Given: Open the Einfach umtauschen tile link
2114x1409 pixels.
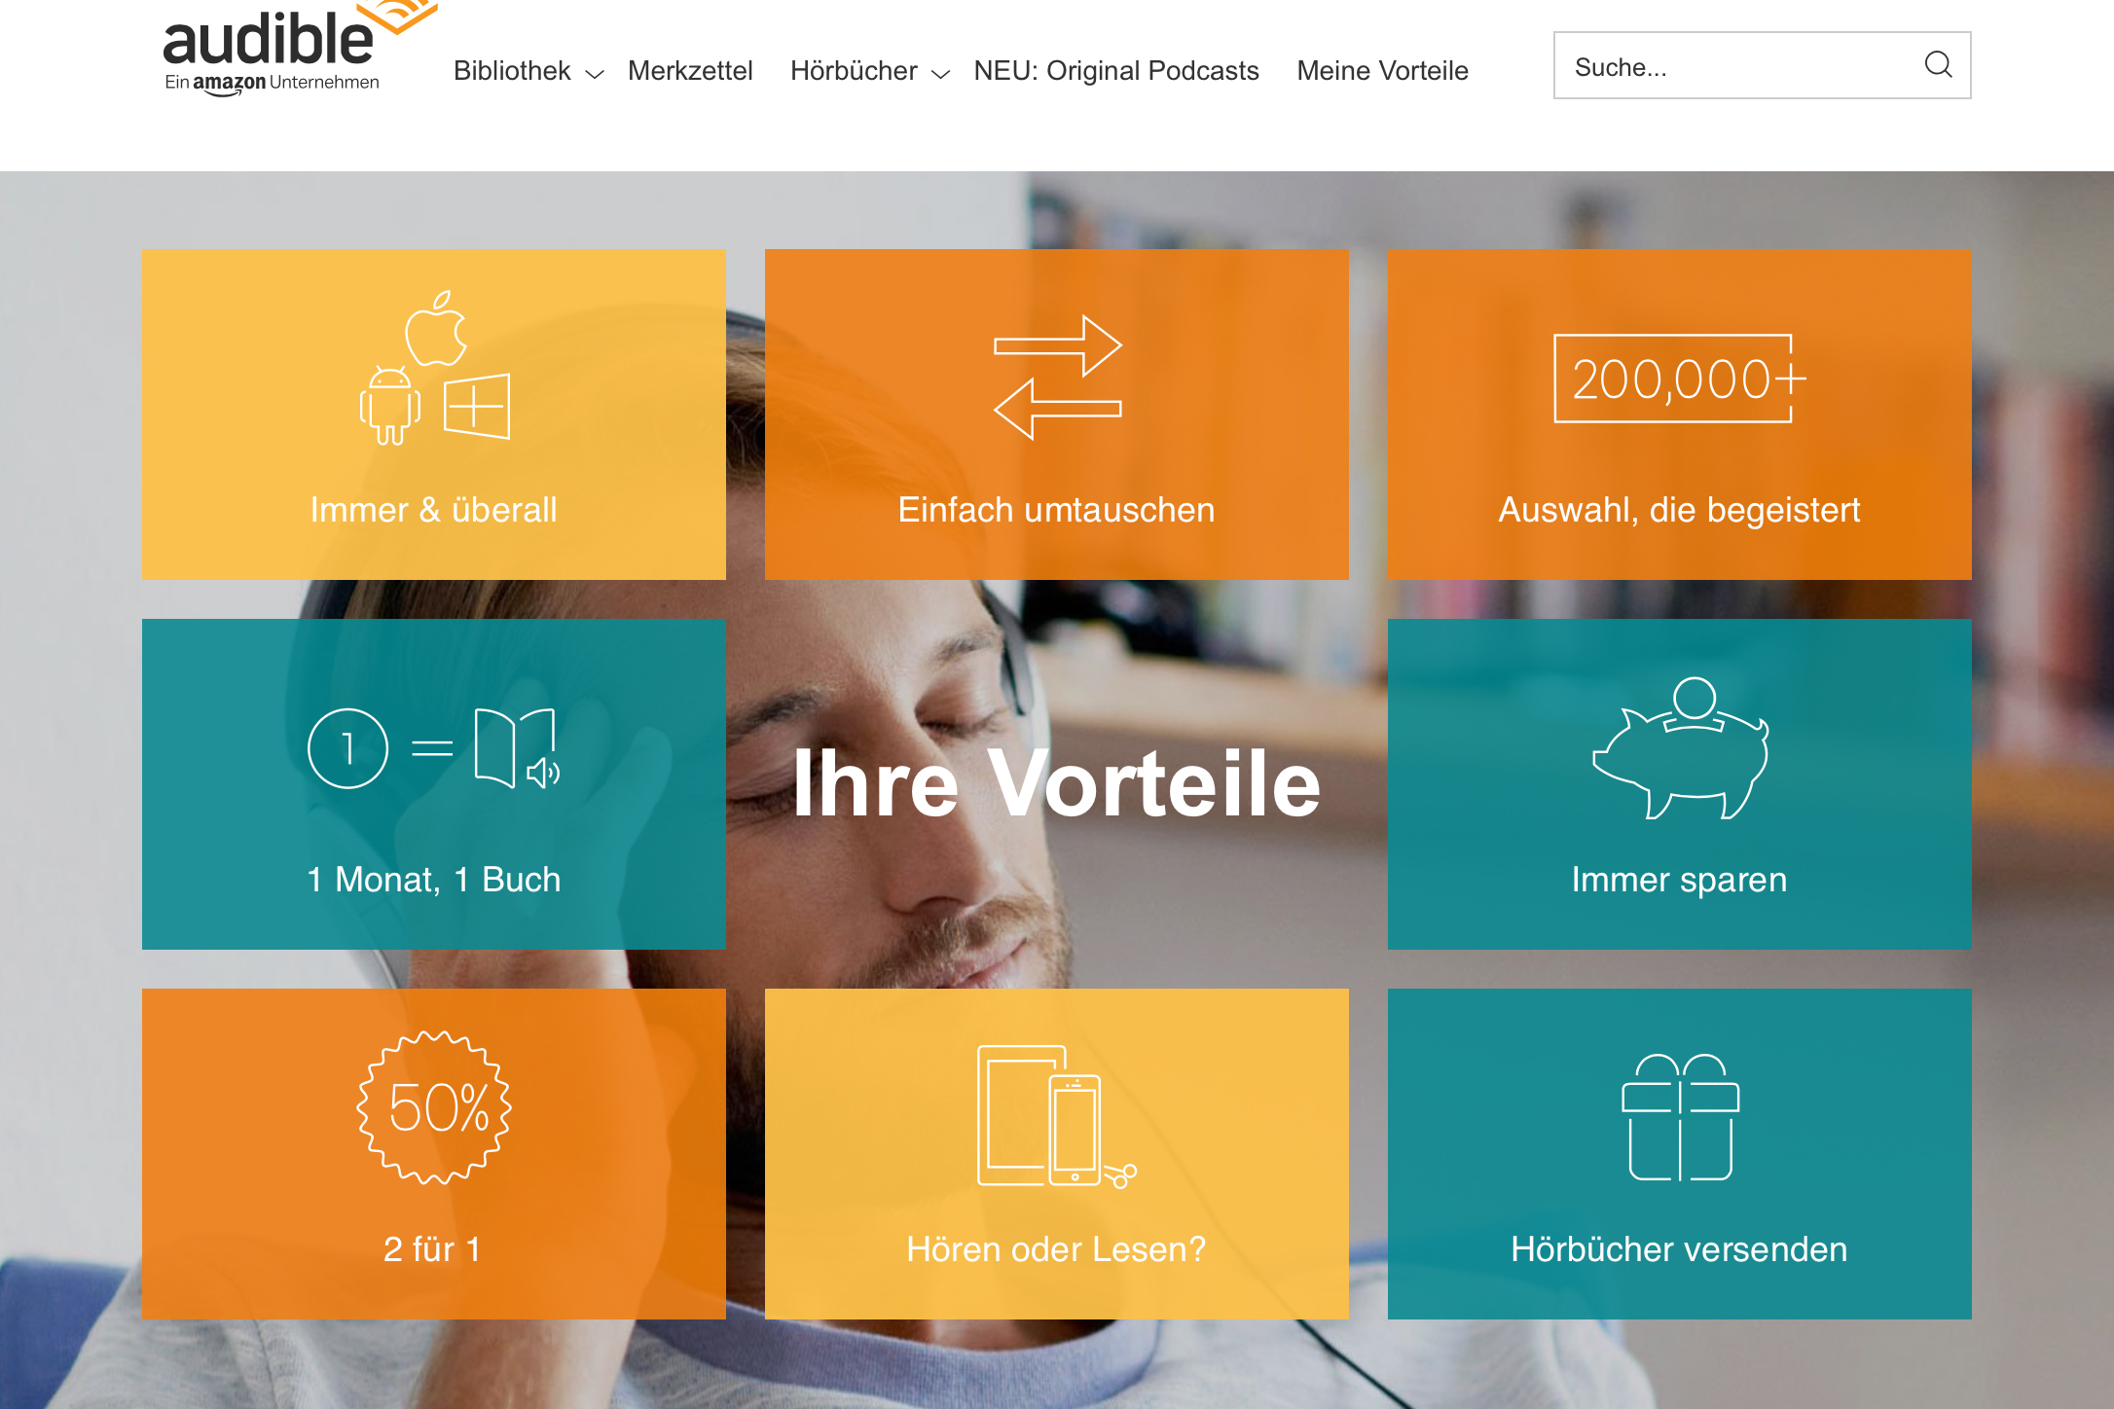Looking at the screenshot, I should [1057, 415].
